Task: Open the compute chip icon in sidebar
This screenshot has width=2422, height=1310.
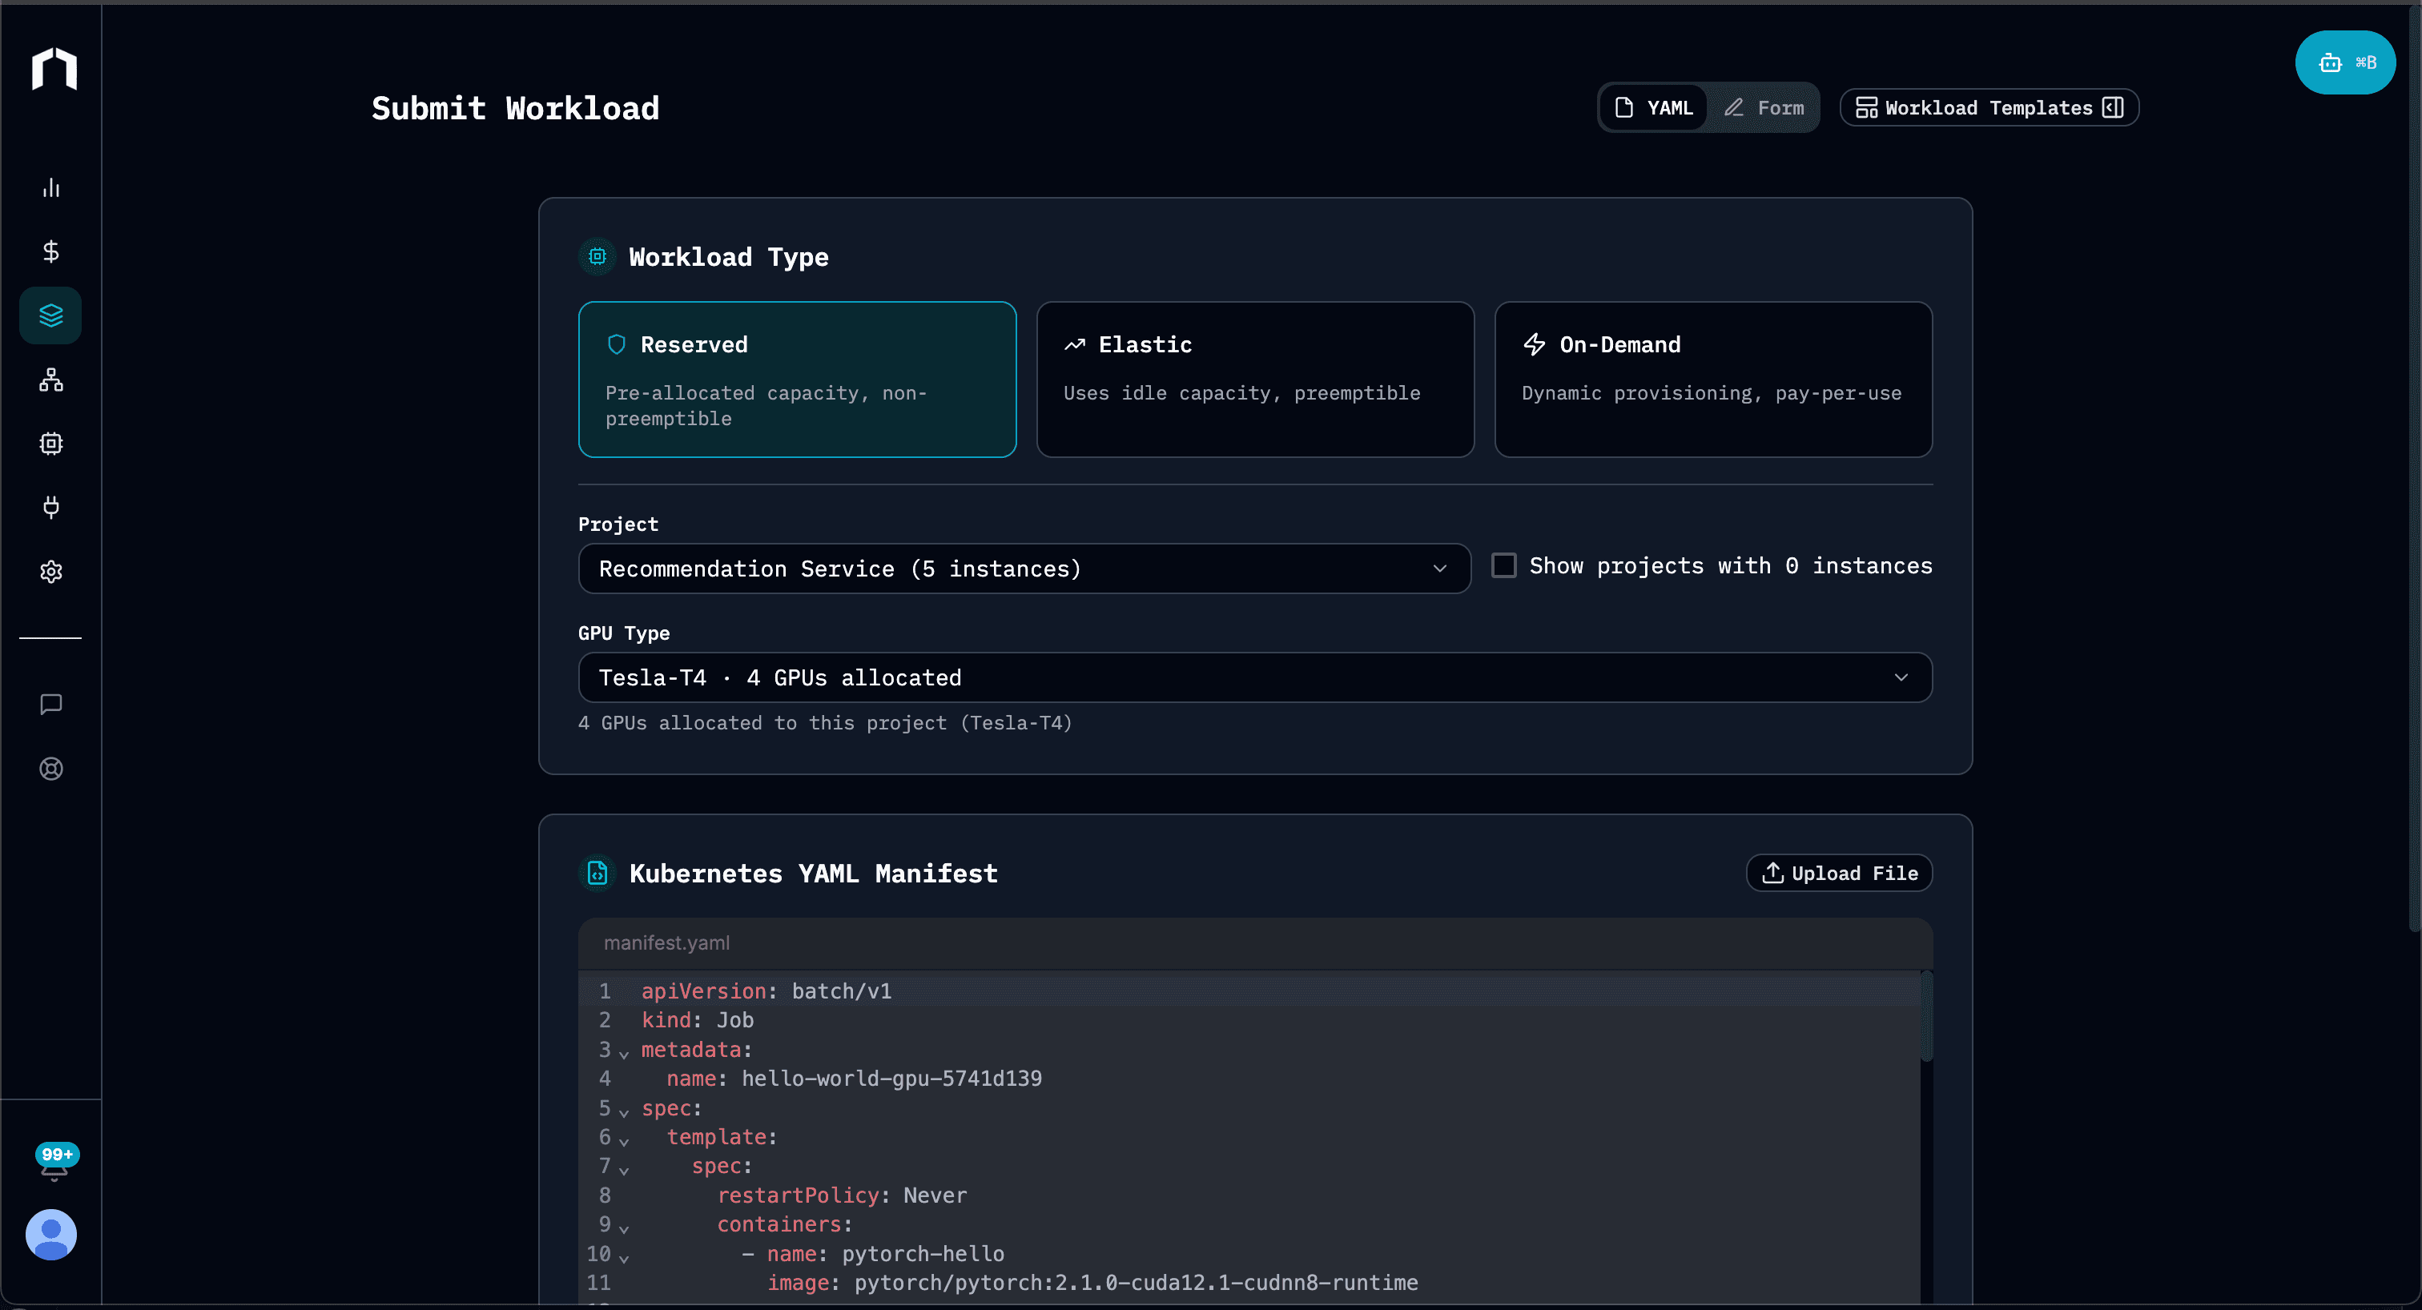Action: tap(50, 444)
